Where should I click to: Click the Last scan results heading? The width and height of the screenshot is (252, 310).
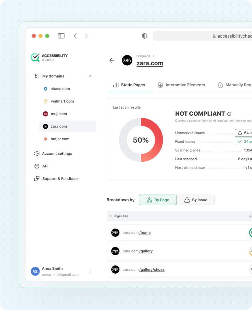pyautogui.click(x=127, y=107)
